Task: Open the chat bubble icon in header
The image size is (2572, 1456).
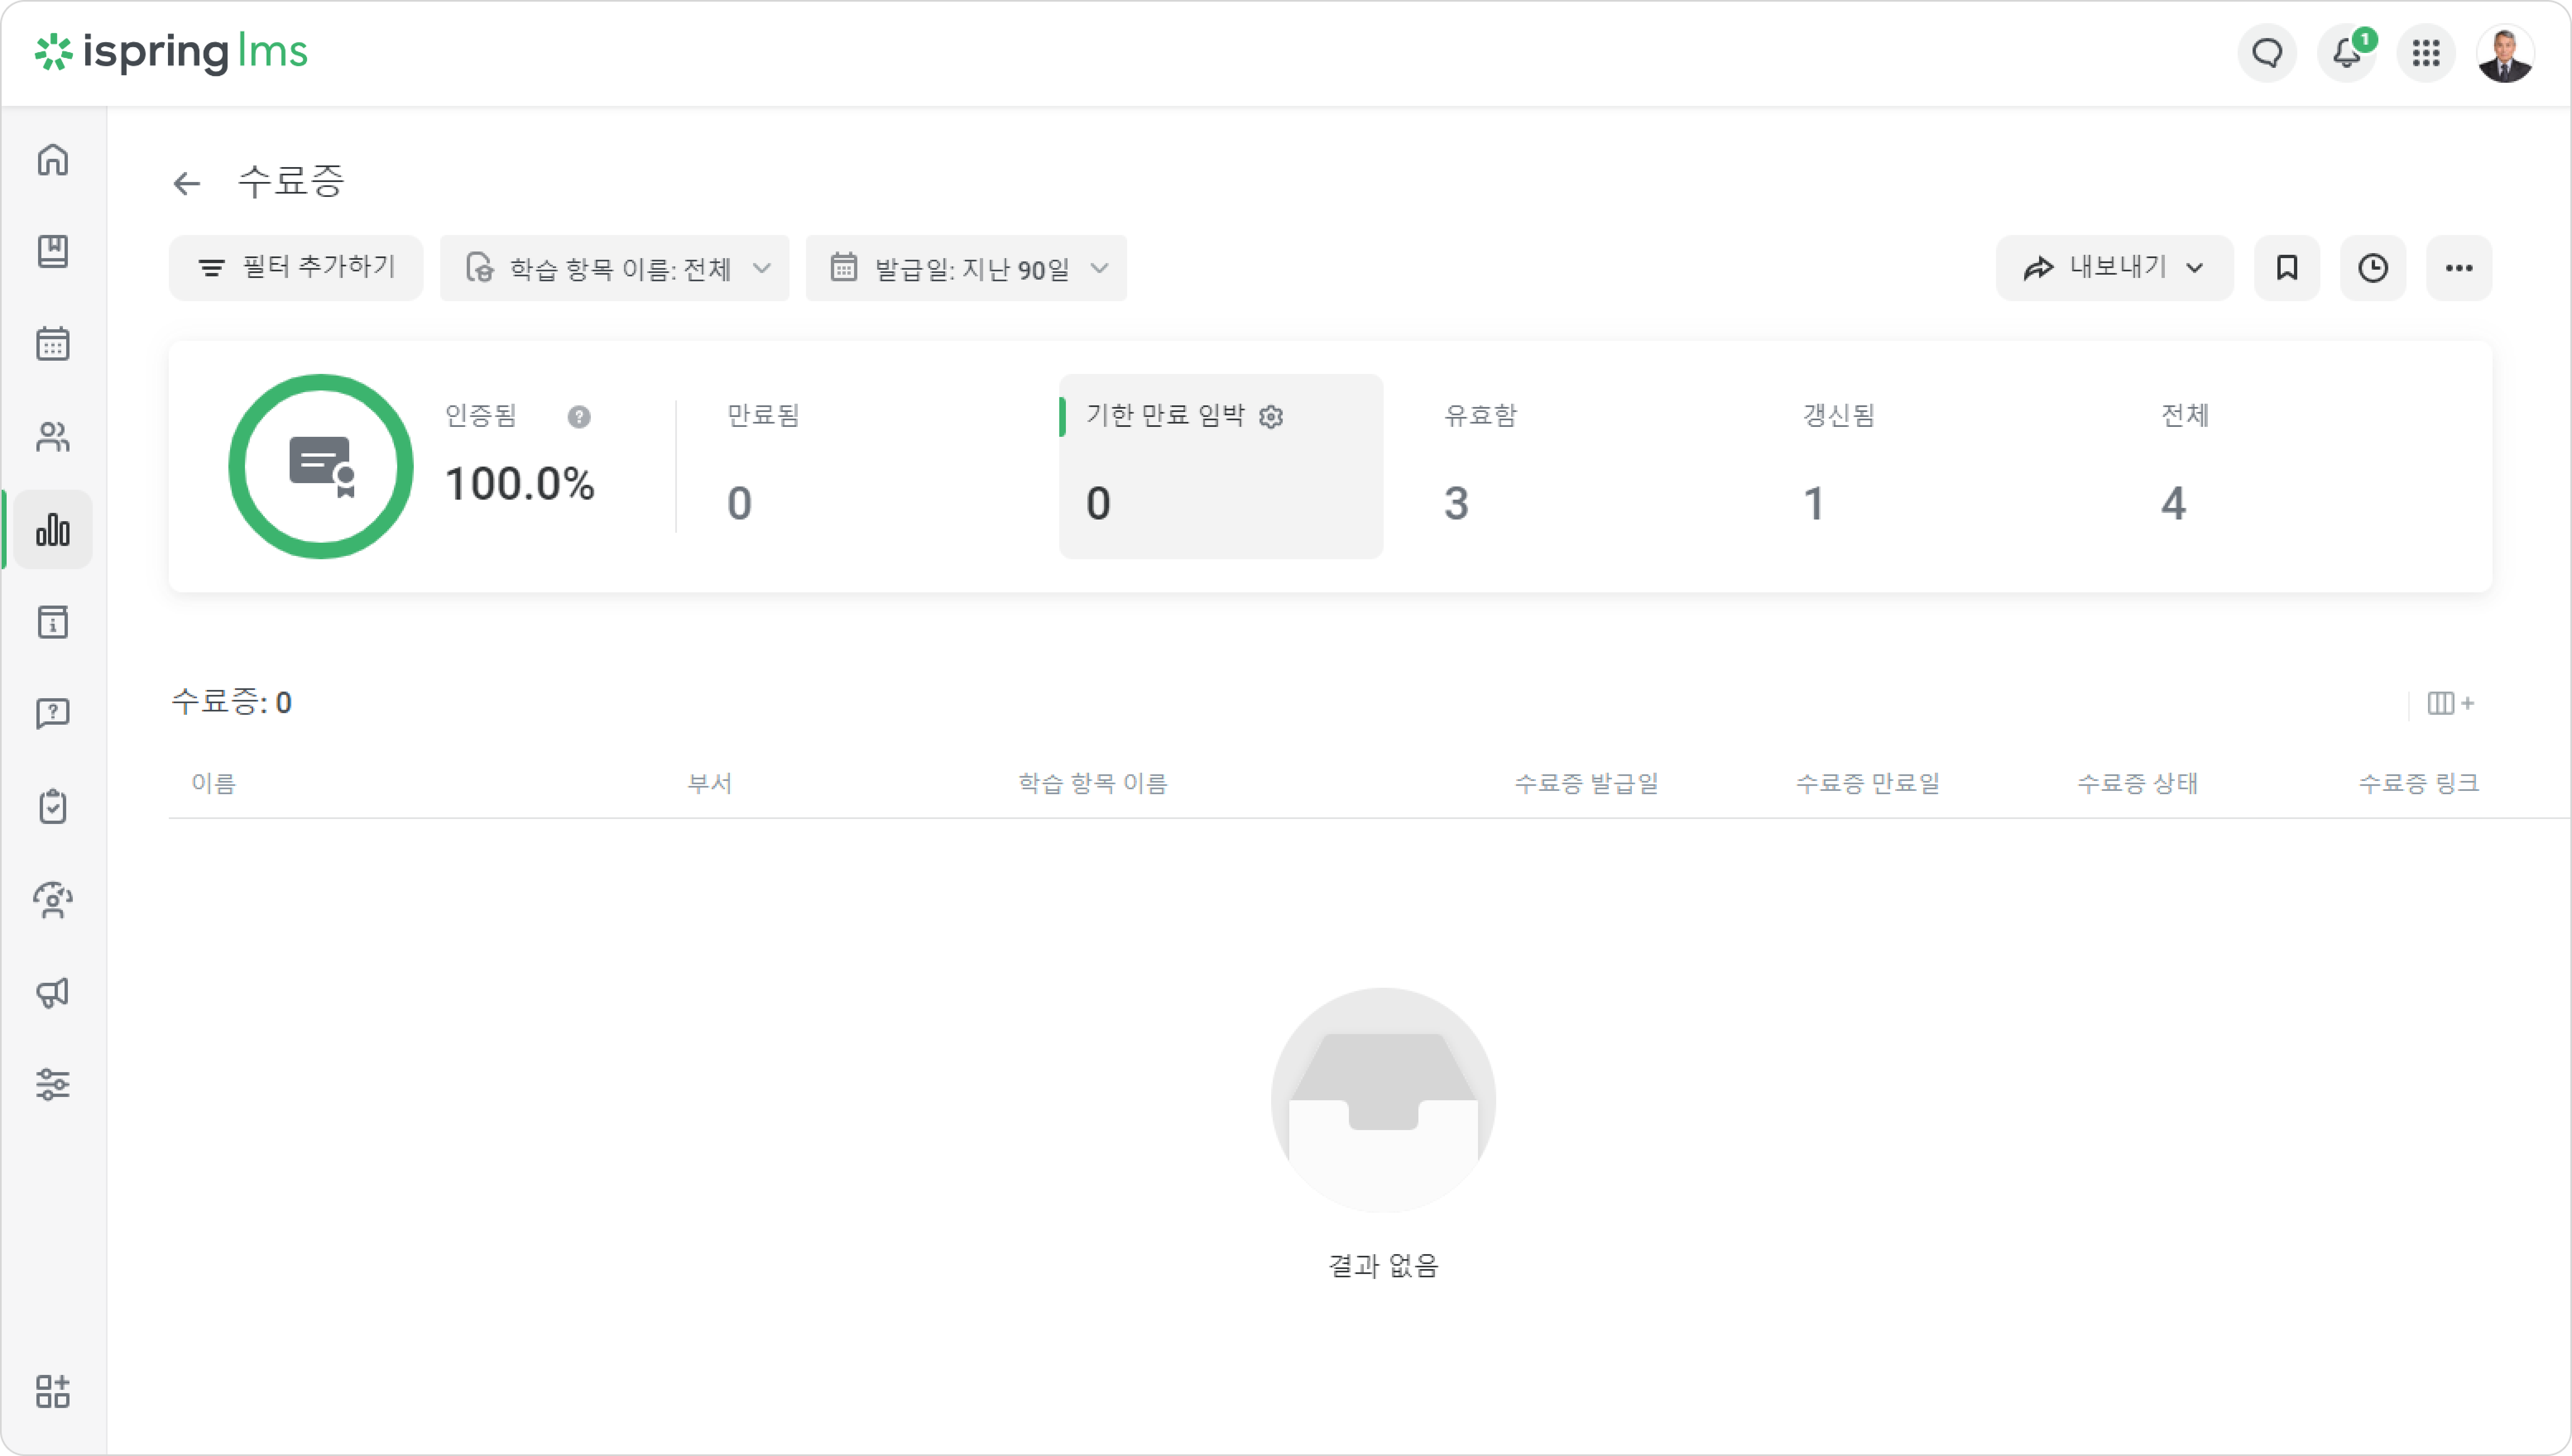Action: [x=2267, y=52]
